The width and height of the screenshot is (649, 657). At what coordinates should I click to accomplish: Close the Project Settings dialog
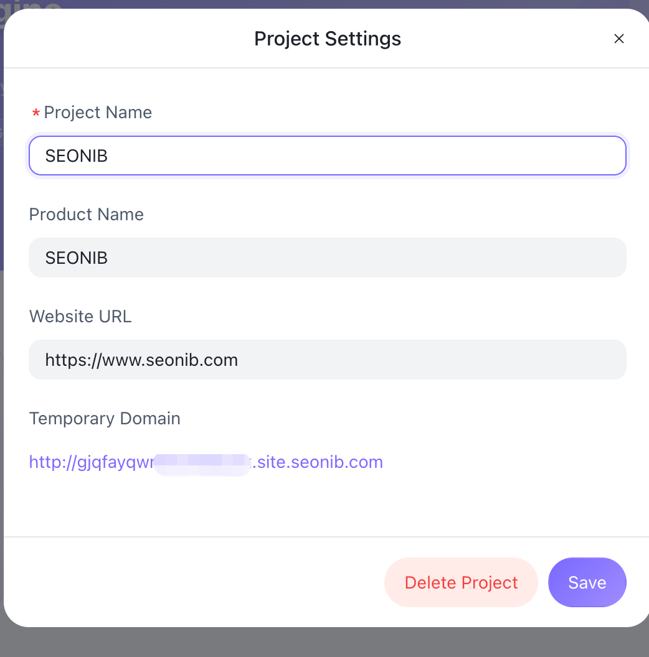[618, 39]
